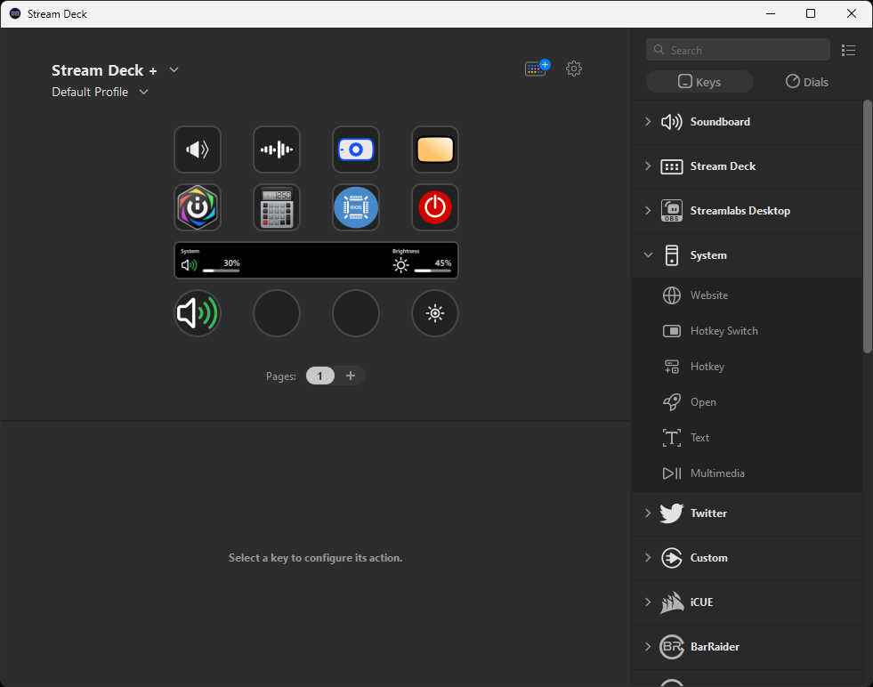
Task: Select the blue BIOS chip key
Action: point(356,207)
